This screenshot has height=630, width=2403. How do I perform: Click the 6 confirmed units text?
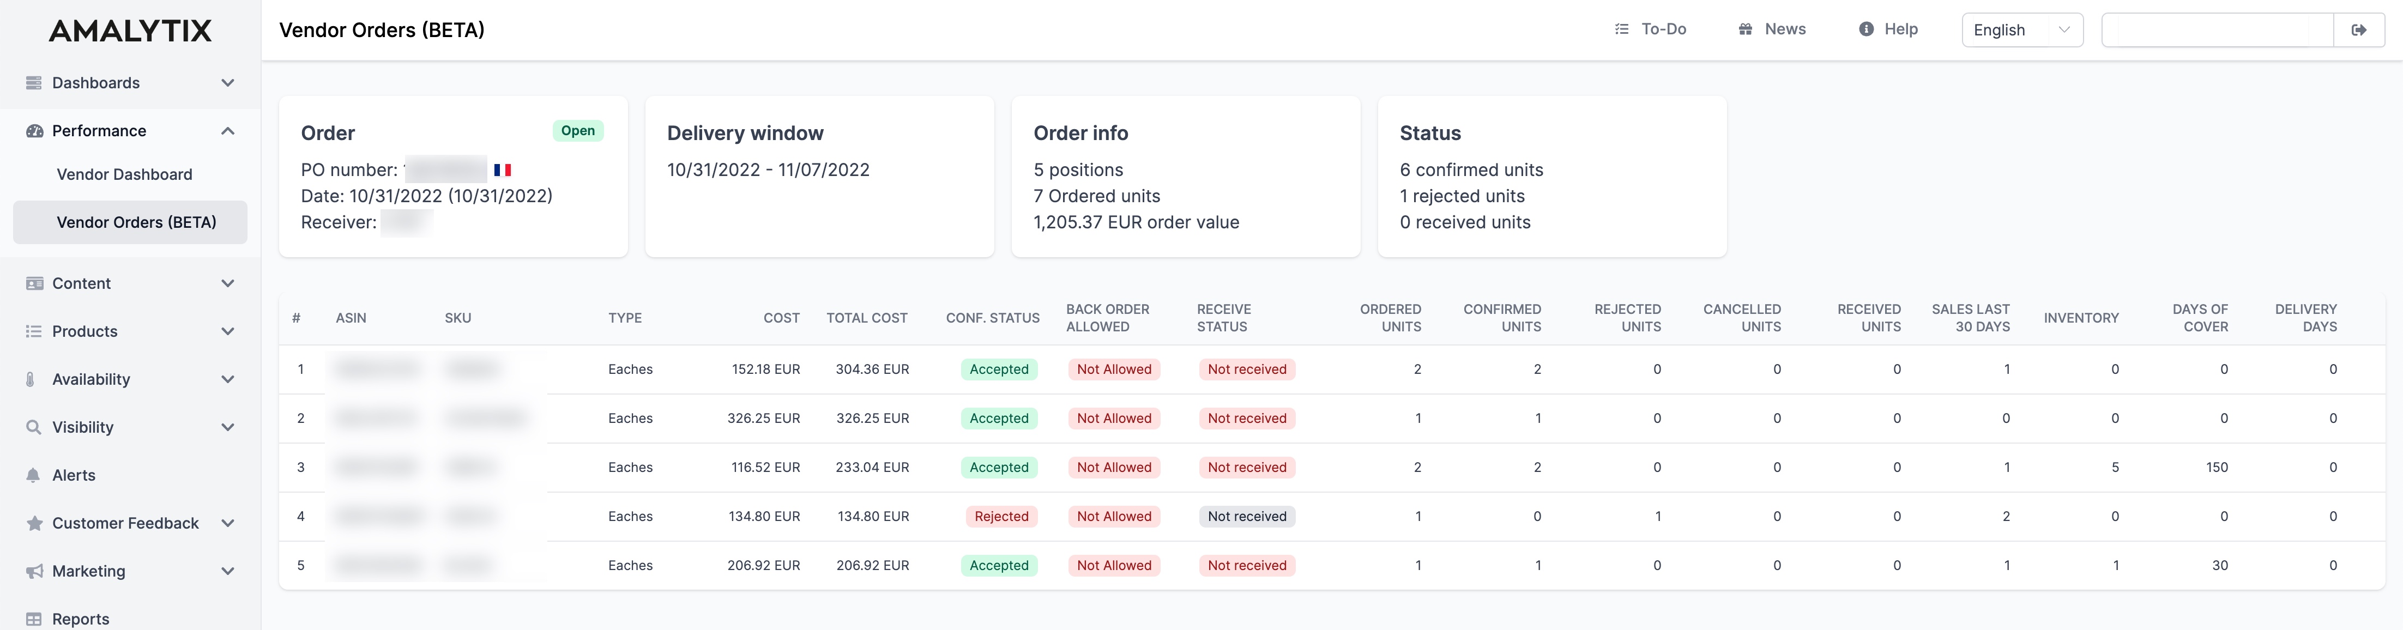pos(1471,169)
